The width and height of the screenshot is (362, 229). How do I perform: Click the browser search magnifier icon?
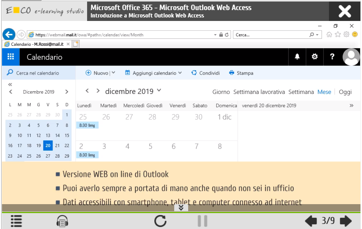[312, 35]
